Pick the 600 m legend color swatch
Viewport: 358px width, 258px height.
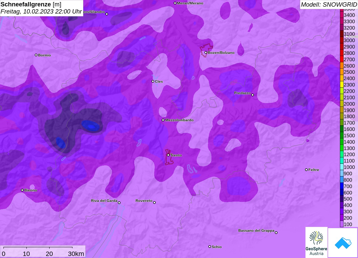click(x=342, y=192)
